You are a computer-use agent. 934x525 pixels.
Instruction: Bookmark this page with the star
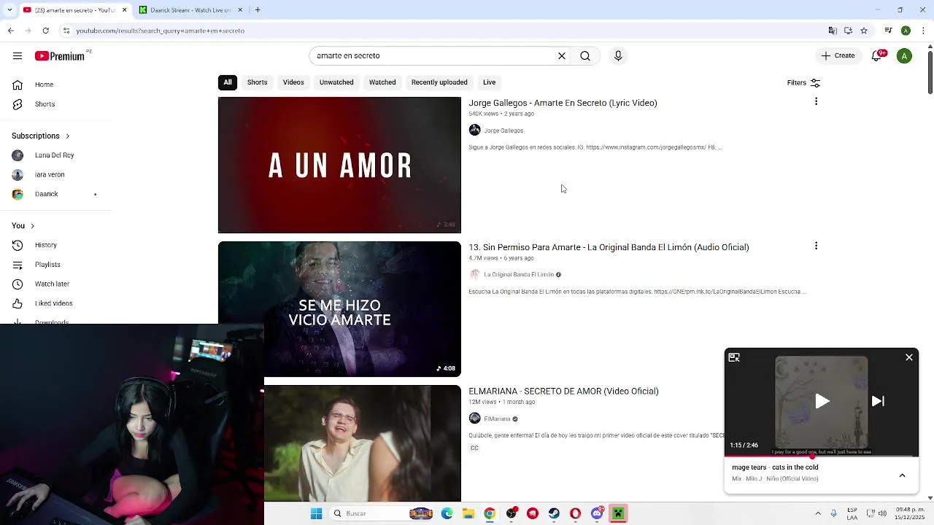click(864, 31)
